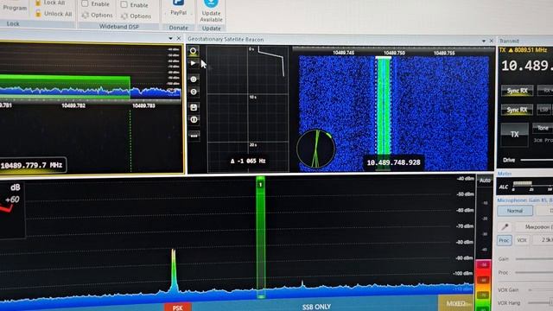Click the Unlock All padlock icon
The width and height of the screenshot is (553, 311).
click(38, 14)
